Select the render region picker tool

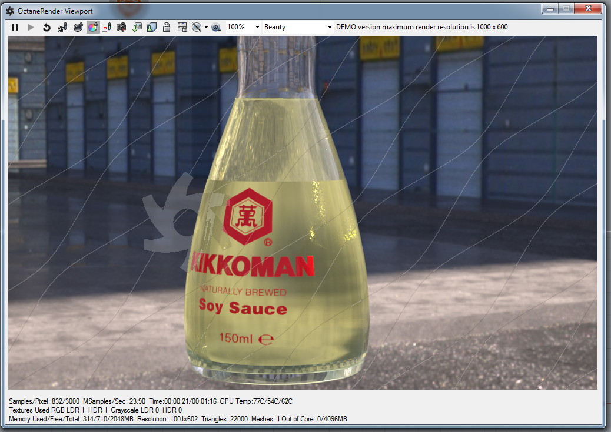(x=107, y=27)
